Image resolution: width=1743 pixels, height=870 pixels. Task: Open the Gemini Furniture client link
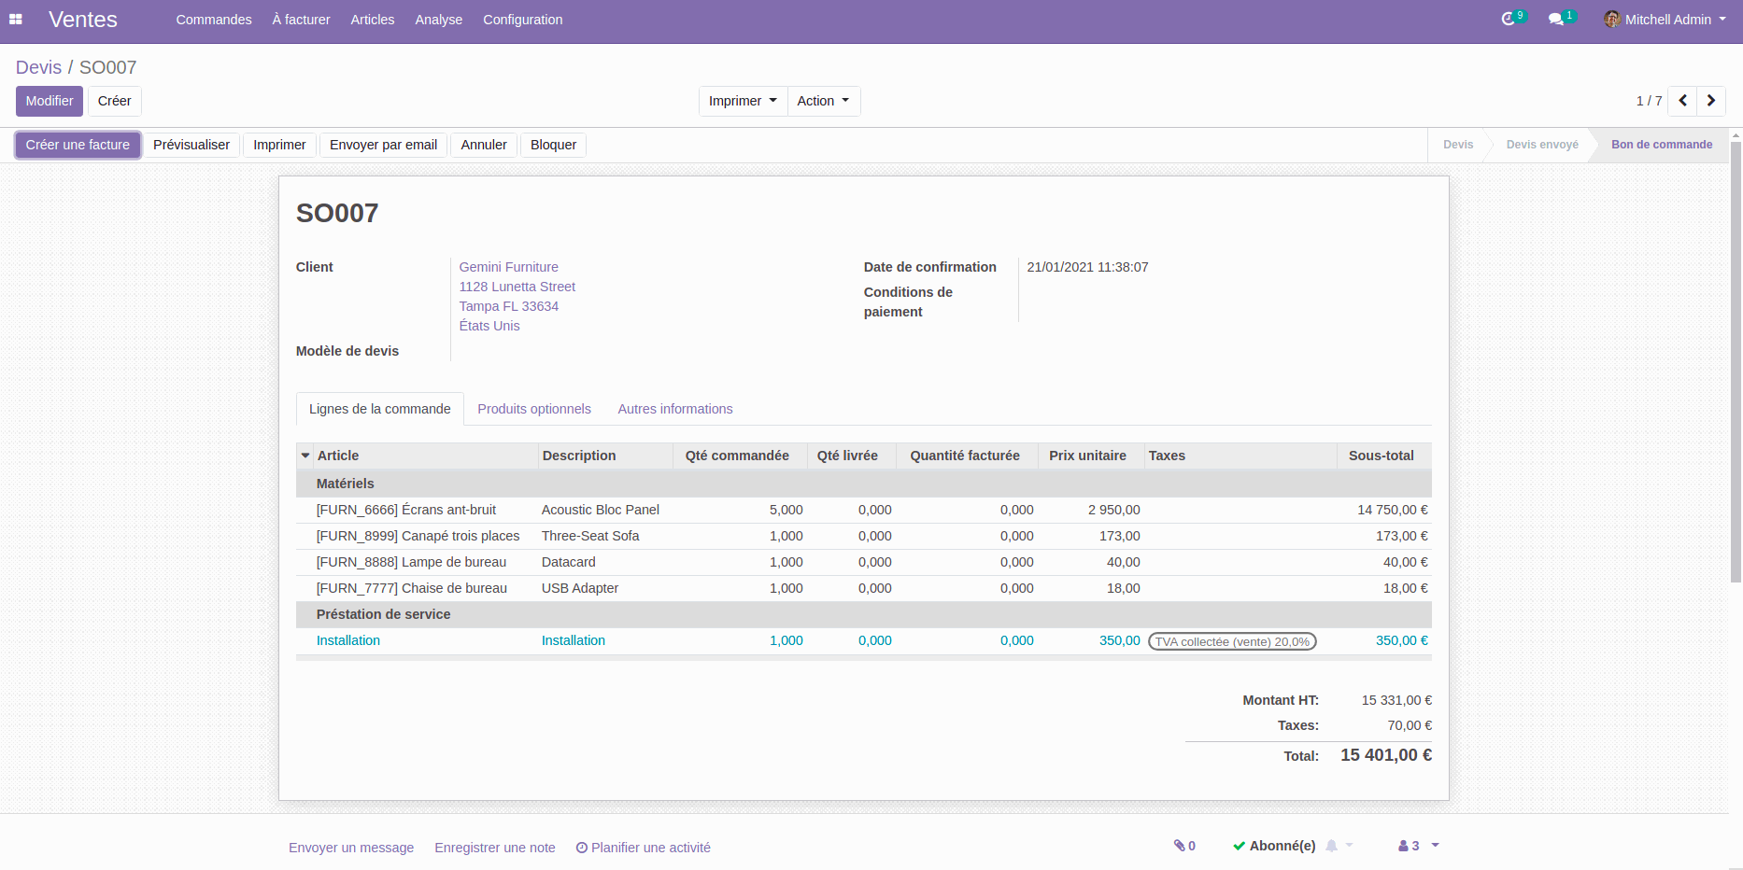pos(508,267)
